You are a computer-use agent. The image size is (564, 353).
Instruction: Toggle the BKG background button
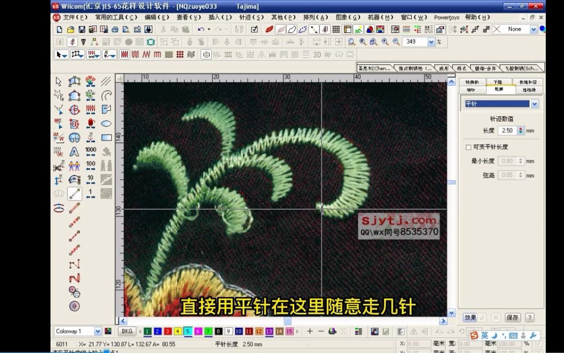[x=126, y=332]
